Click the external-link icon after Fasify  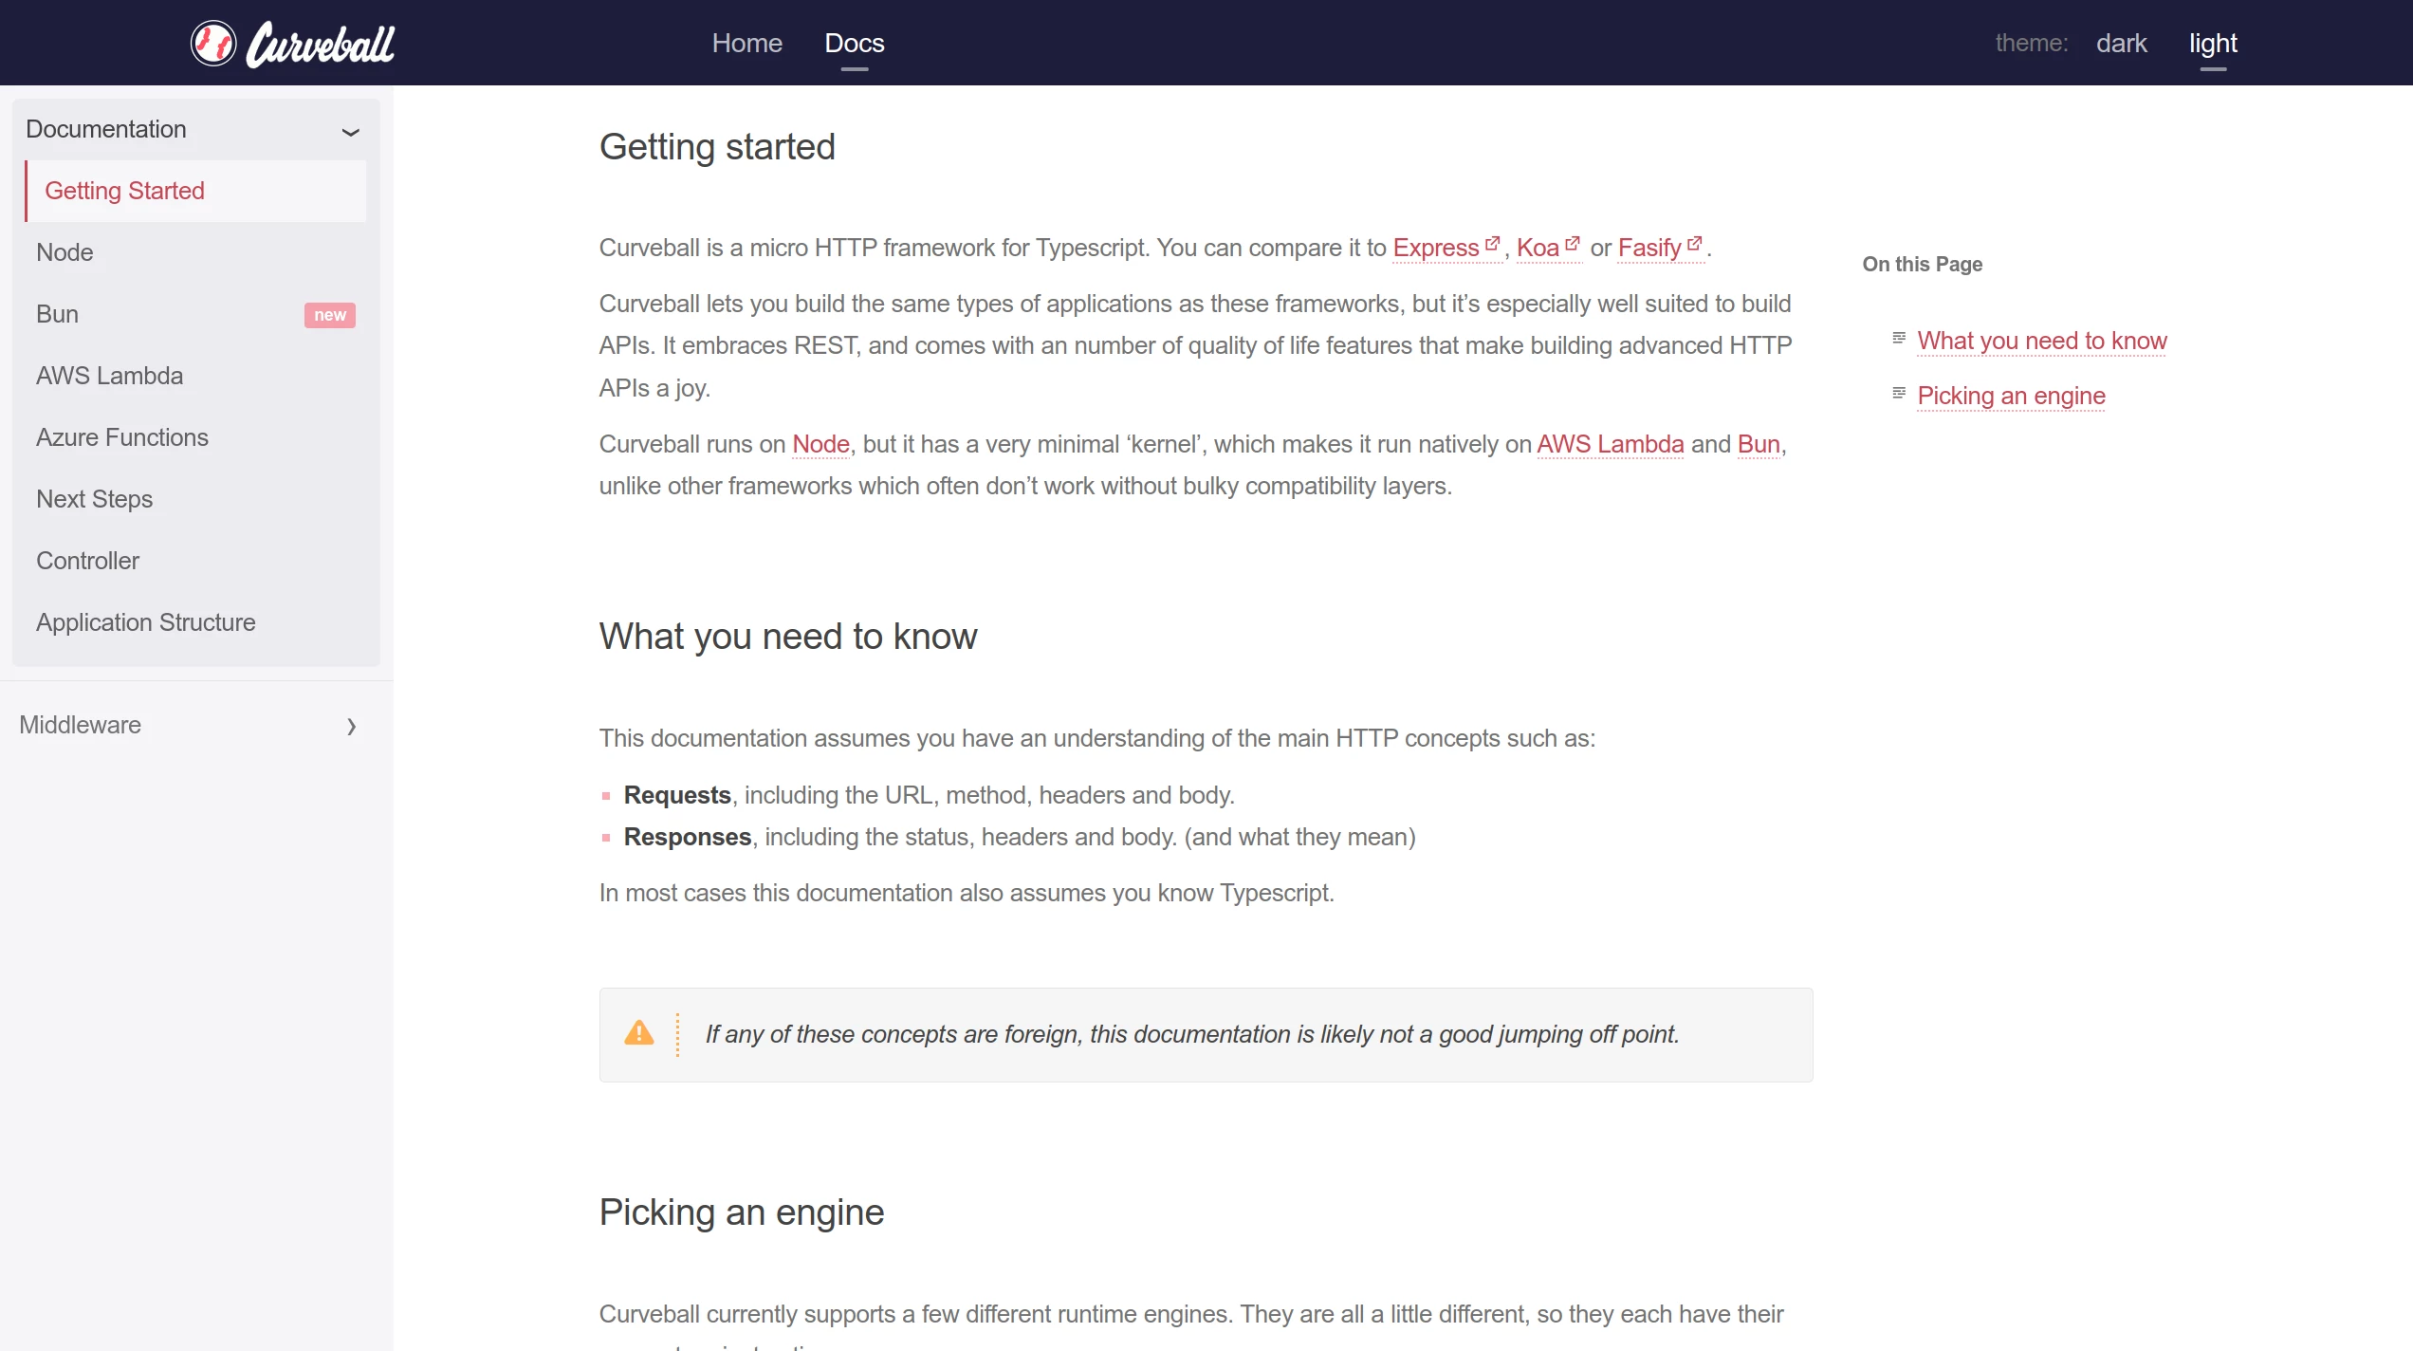coord(1695,244)
